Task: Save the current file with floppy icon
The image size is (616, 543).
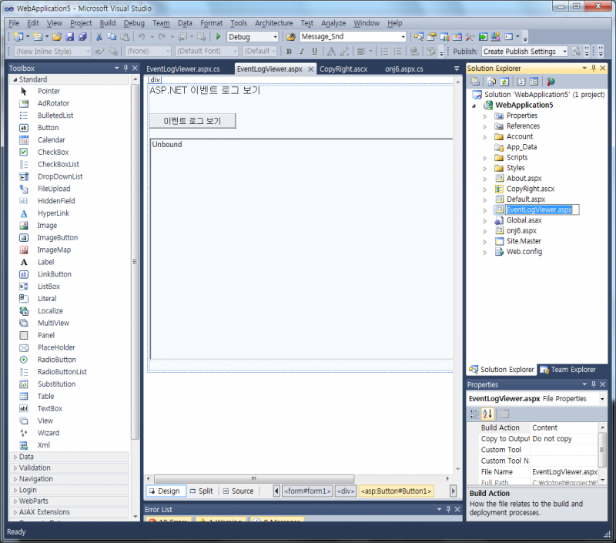Action: (70, 37)
